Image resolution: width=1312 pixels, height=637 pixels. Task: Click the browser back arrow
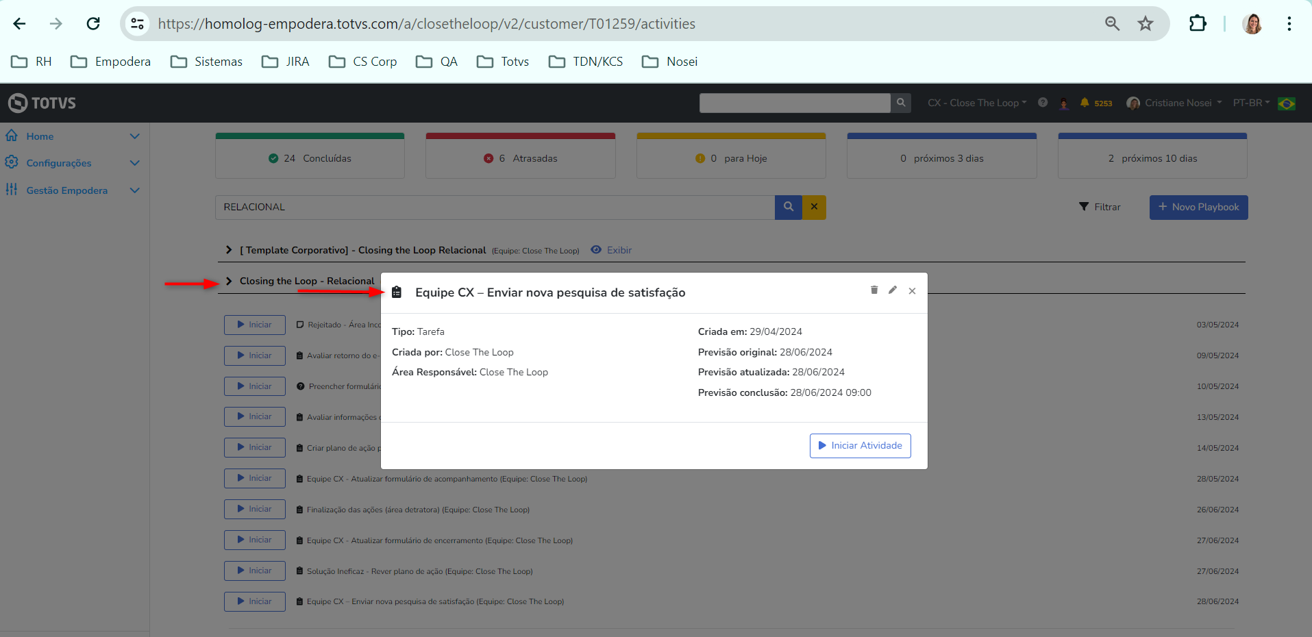pyautogui.click(x=19, y=24)
